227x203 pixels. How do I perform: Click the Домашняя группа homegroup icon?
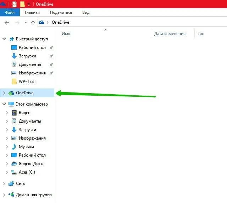(x=11, y=194)
